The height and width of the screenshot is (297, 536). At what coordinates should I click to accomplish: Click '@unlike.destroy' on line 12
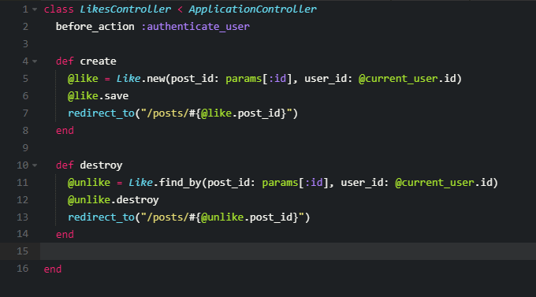114,200
